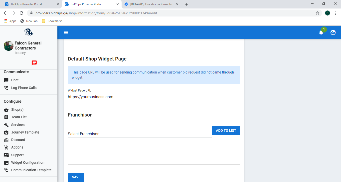Go back with the browser back arrow
Screen dimensions: 341x182
pyautogui.click(x=5, y=13)
